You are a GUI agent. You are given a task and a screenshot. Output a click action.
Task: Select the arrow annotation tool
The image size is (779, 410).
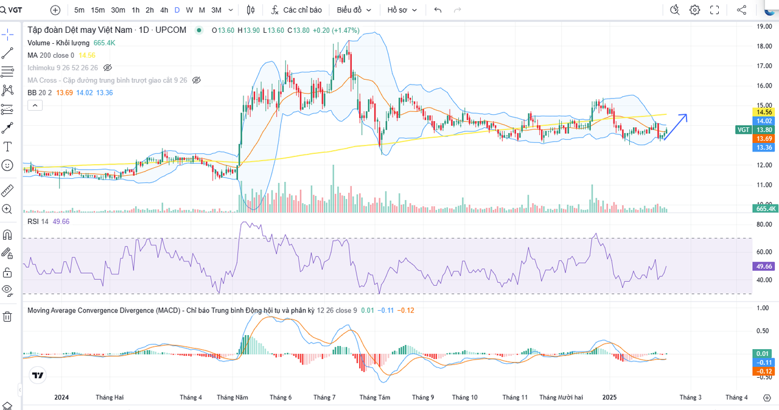pos(7,128)
